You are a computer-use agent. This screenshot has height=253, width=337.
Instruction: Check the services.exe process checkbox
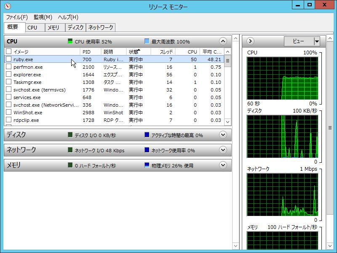pos(8,97)
